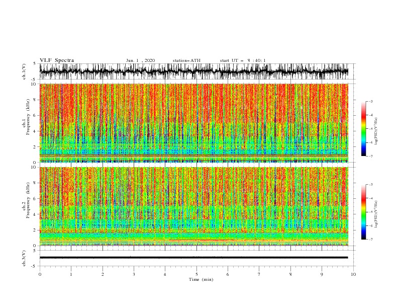This screenshot has width=398, height=308.
Task: Click time axis tick label "5"
Action: click(x=196, y=274)
